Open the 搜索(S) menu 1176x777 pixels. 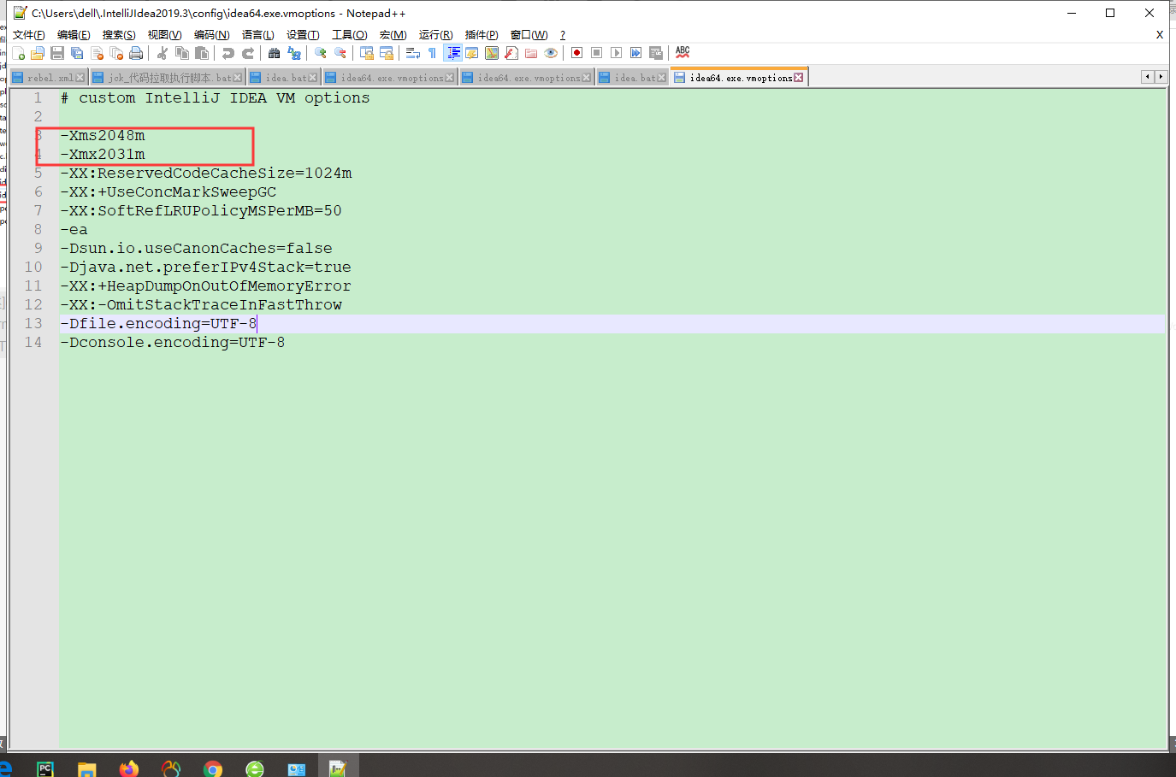[118, 35]
